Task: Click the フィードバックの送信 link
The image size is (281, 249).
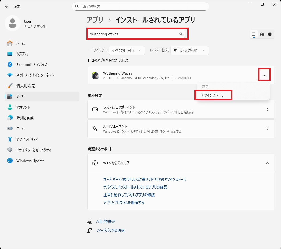Action: 110,230
